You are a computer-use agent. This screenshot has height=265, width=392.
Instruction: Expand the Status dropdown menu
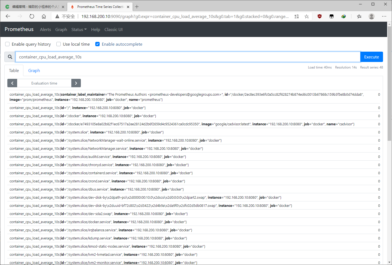[79, 29]
